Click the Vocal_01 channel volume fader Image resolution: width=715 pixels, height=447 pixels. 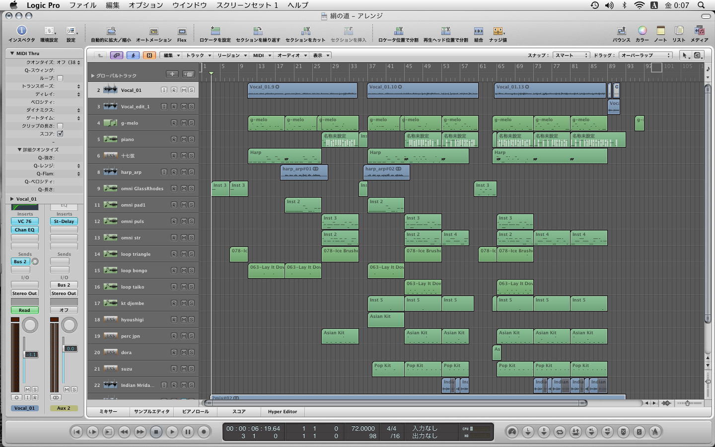tap(31, 354)
